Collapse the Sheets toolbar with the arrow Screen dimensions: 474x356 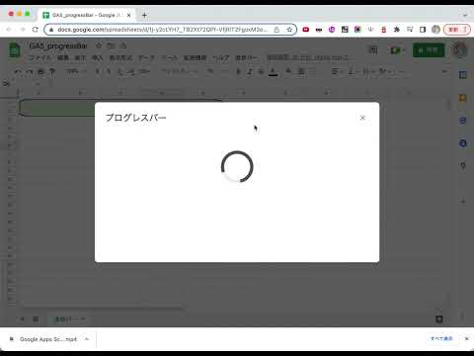[444, 71]
